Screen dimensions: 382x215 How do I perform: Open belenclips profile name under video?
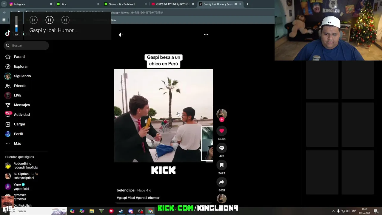pos(125,190)
